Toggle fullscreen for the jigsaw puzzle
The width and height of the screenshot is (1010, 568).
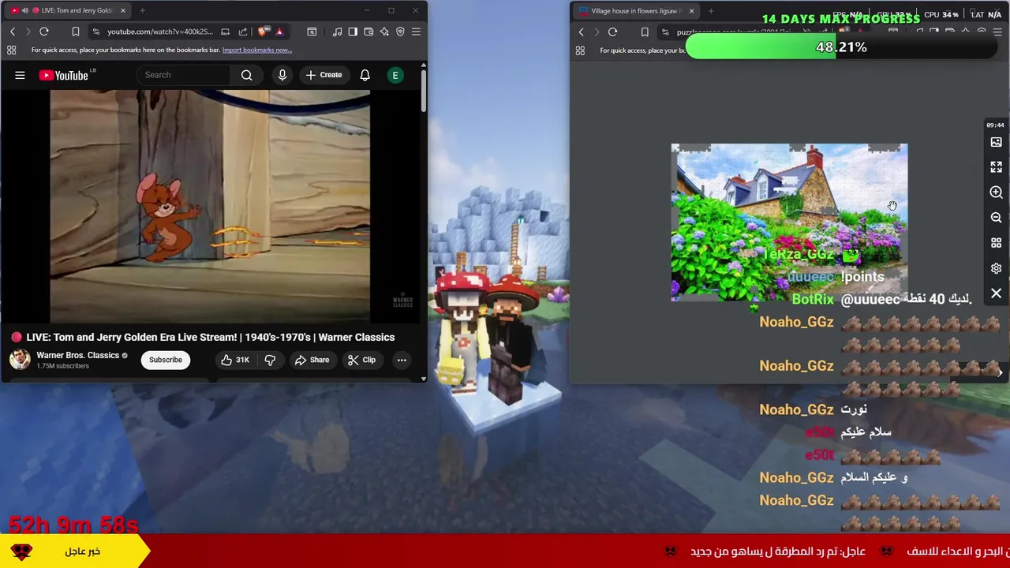coord(996,167)
